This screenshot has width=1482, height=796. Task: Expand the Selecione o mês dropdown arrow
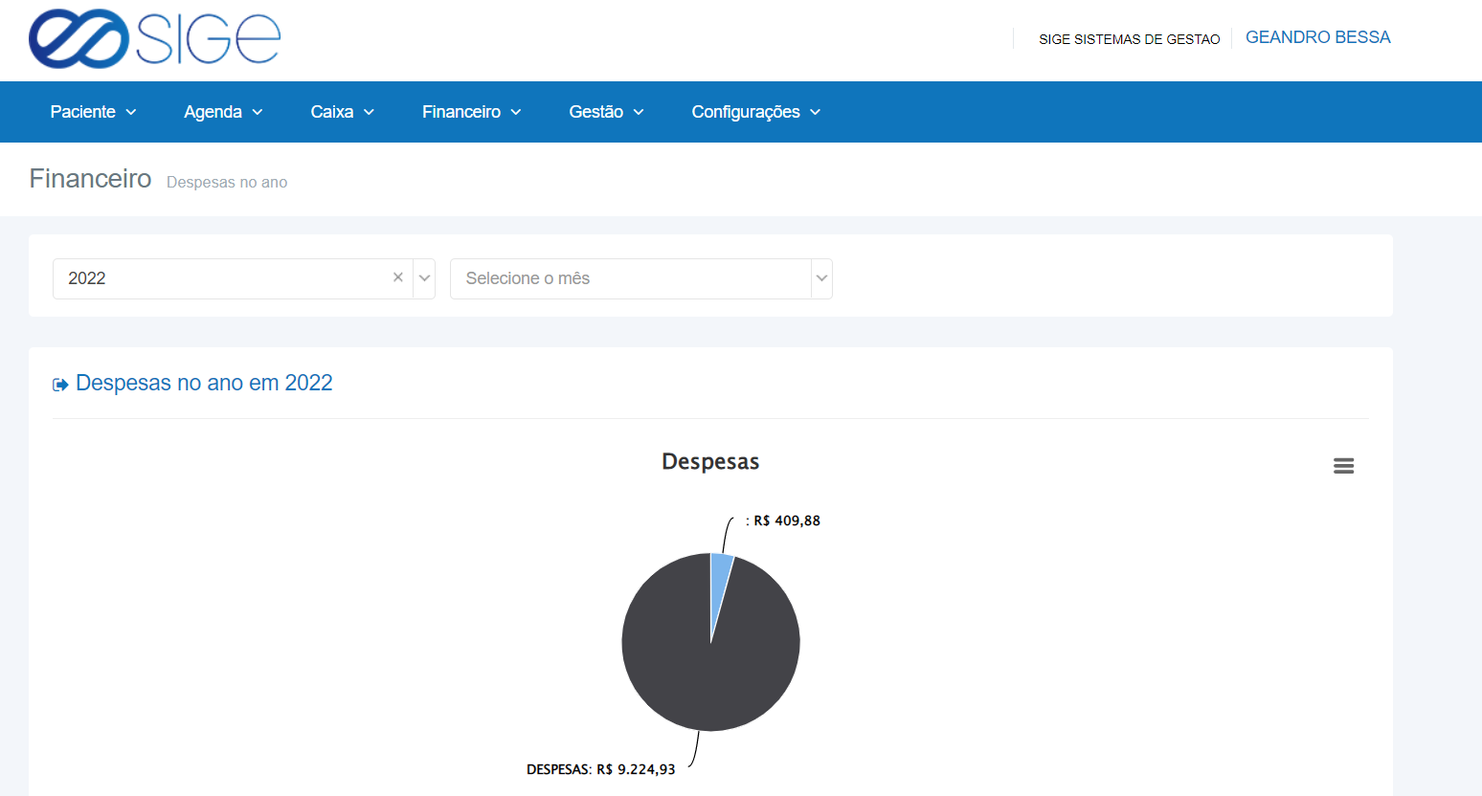click(821, 278)
